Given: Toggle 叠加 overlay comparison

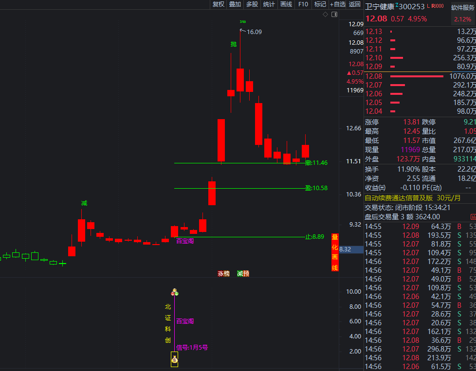Looking at the screenshot, I should 235,4.
